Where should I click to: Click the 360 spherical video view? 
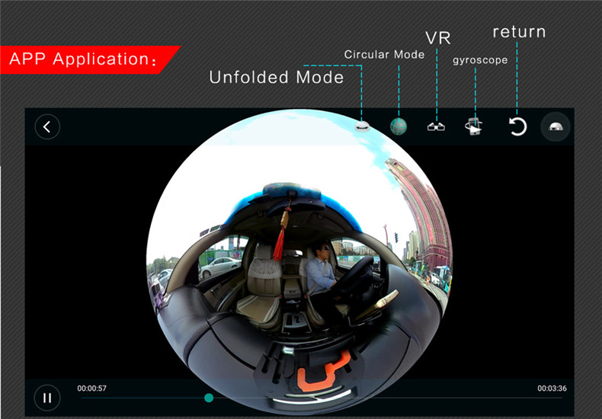299,261
